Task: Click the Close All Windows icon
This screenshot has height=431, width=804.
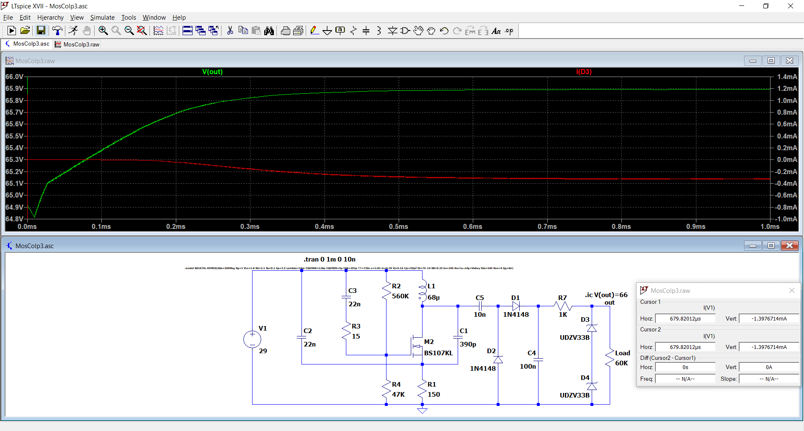Action: click(x=214, y=31)
